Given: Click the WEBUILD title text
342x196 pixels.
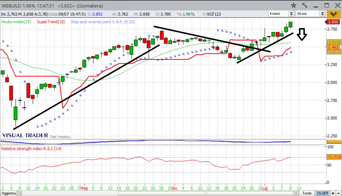Looking at the screenshot, I should 11,6.
